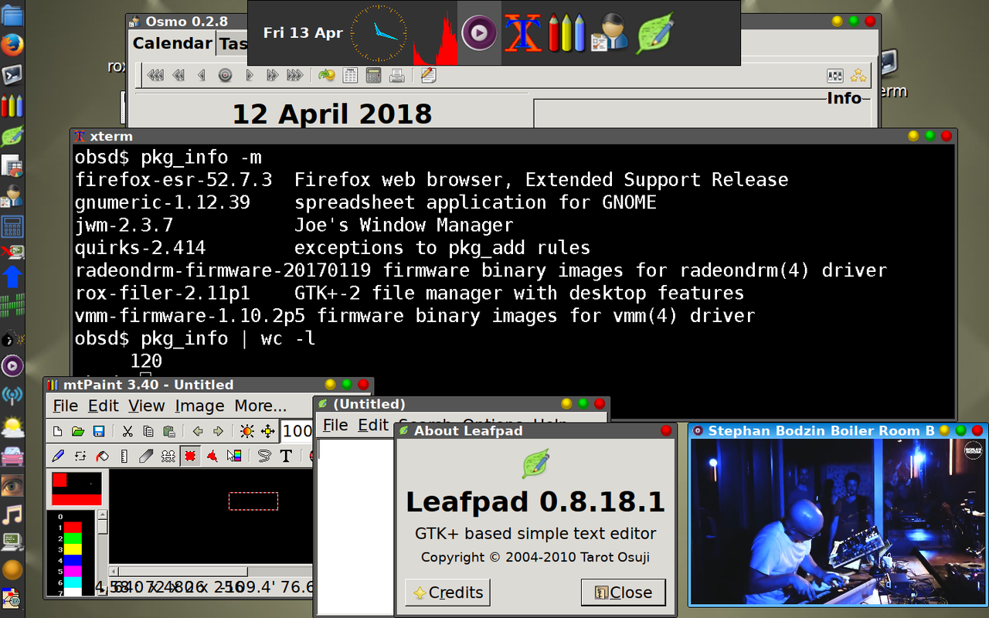The width and height of the screenshot is (989, 618).
Task: Open the mtPaint Edit menu
Action: pos(103,406)
